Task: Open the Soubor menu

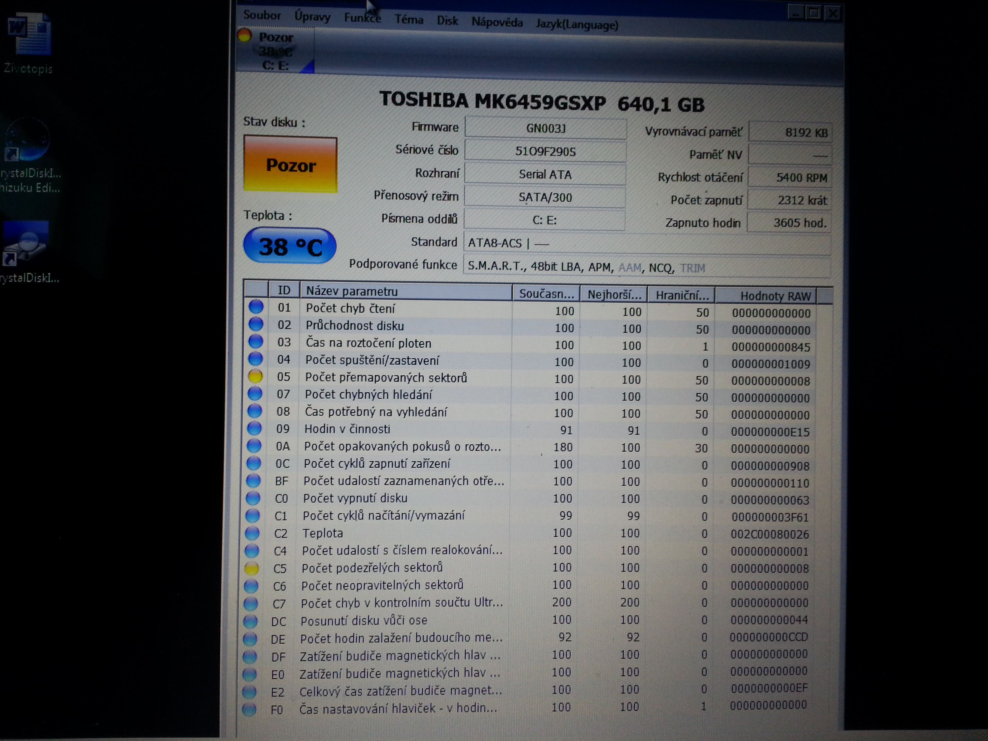Action: coord(262,15)
